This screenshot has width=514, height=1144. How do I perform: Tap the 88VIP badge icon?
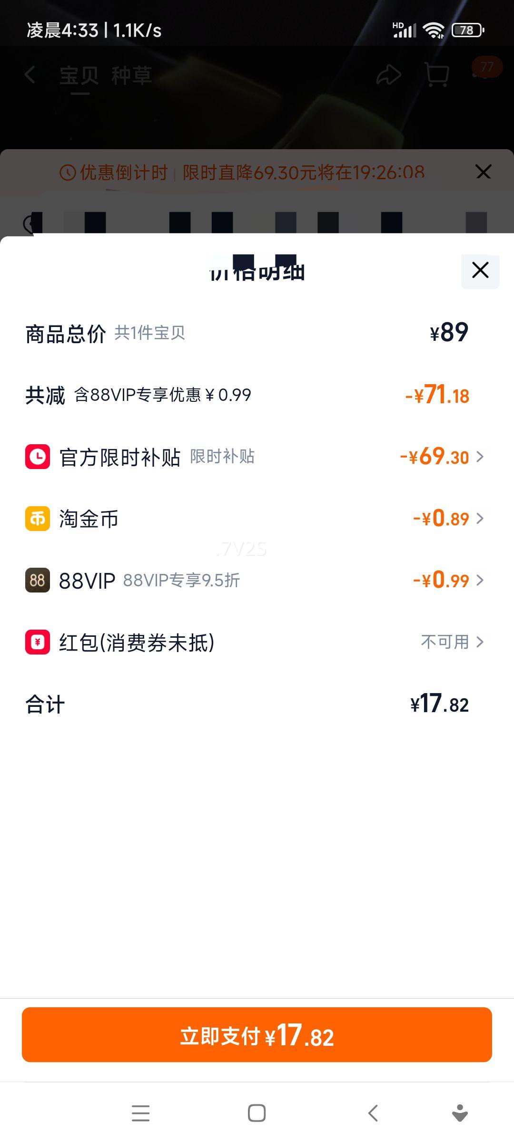coord(38,580)
